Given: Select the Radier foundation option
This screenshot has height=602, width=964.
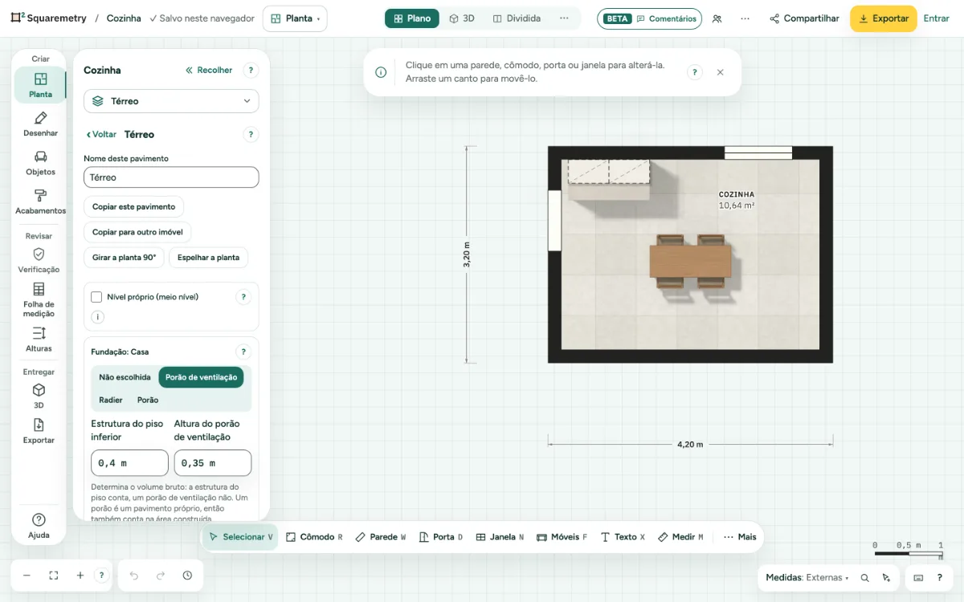Looking at the screenshot, I should tap(111, 400).
